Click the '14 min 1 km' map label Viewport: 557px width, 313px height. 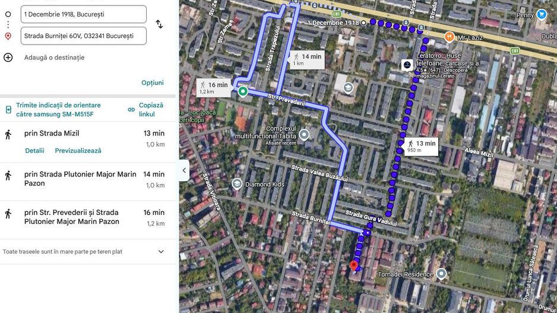307,59
